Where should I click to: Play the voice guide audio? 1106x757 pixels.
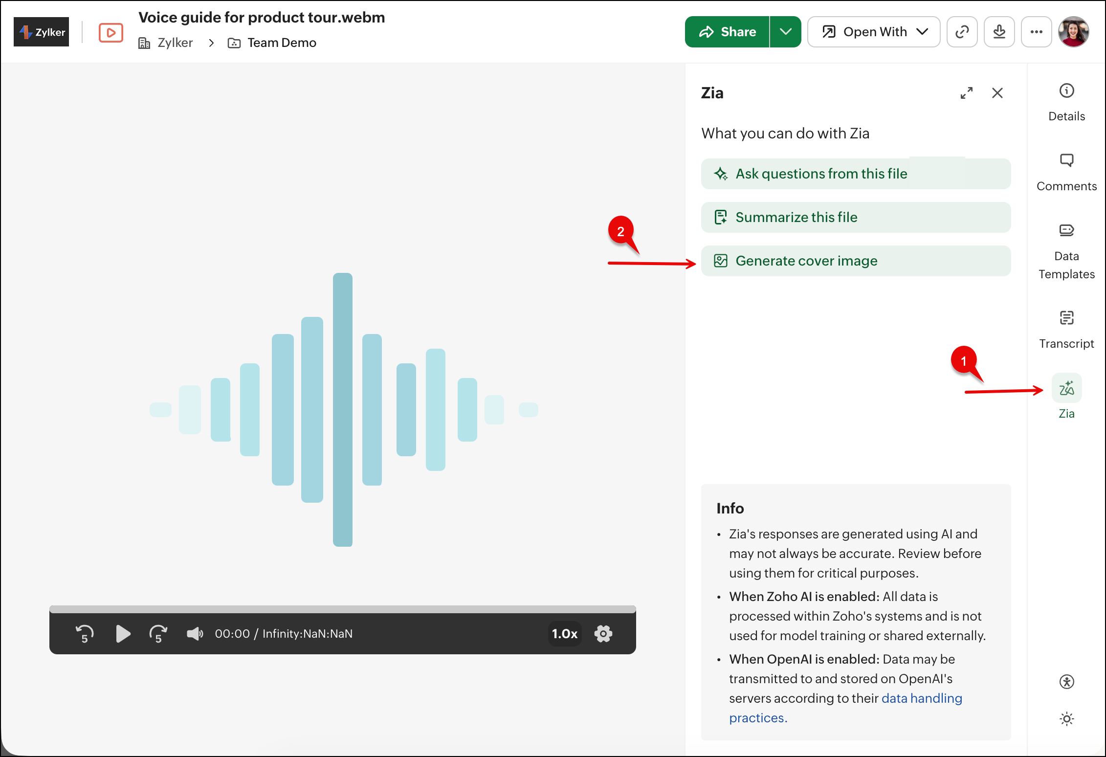point(123,634)
